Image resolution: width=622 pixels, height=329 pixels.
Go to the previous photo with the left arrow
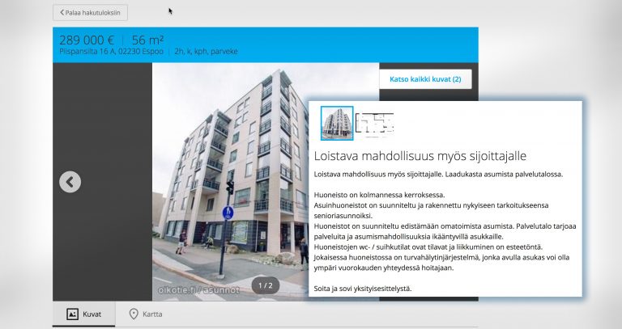pos(70,182)
